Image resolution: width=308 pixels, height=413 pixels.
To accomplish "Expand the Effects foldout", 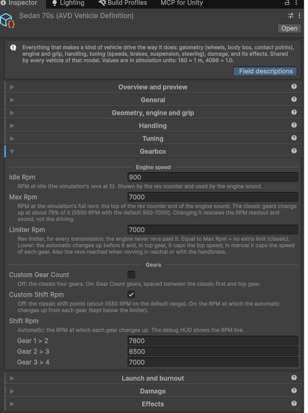I will [12, 404].
